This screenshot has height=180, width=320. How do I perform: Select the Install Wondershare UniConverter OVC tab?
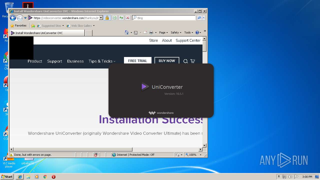point(47,33)
